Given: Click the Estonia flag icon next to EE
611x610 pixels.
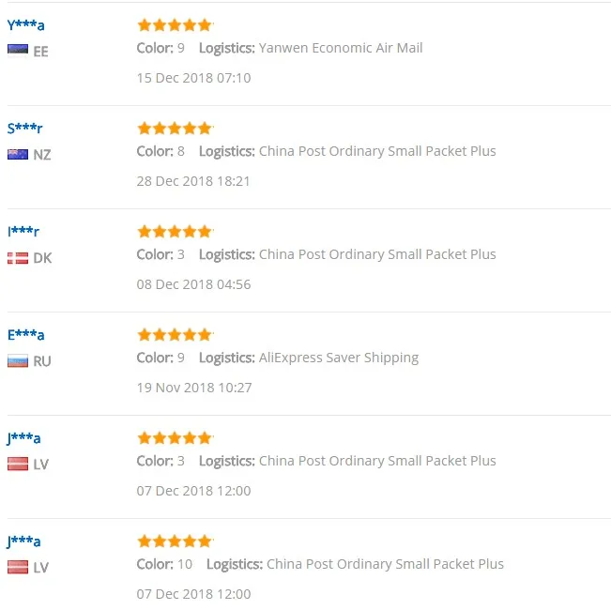Looking at the screenshot, I should point(18,51).
